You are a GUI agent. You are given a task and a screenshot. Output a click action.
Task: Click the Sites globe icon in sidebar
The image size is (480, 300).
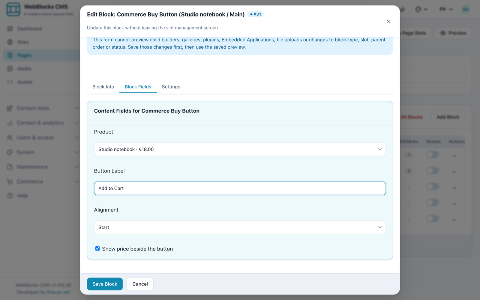point(10,42)
